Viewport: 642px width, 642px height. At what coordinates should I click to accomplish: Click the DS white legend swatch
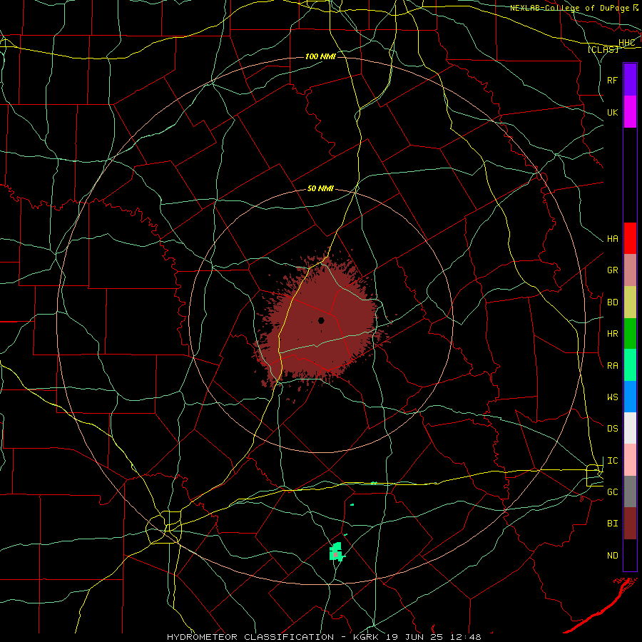[x=630, y=429]
